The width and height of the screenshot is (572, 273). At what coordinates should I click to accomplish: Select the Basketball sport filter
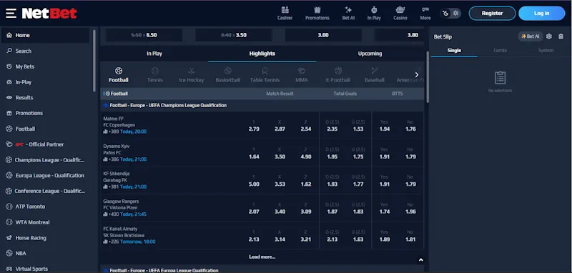(227, 75)
